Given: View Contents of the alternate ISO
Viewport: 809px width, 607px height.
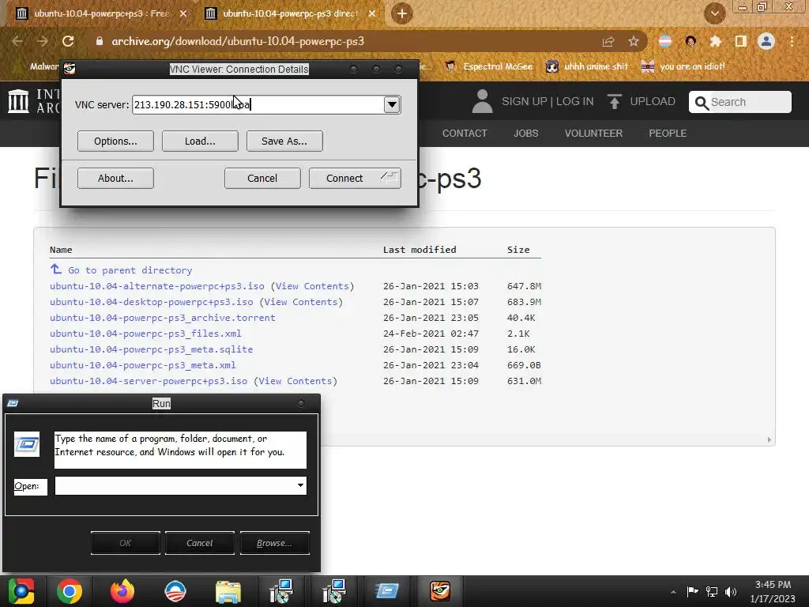Looking at the screenshot, I should tap(312, 286).
